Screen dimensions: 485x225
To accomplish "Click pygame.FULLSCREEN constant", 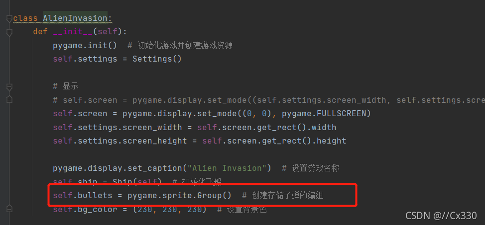I will (x=326, y=114).
